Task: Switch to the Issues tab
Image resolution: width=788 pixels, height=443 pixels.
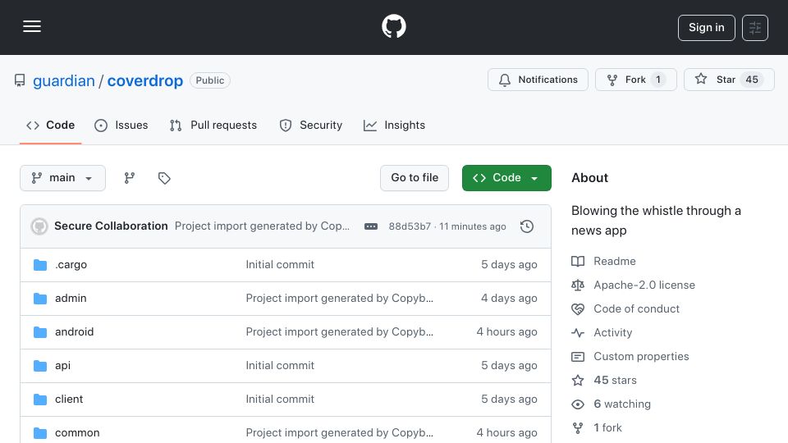Action: click(x=121, y=125)
